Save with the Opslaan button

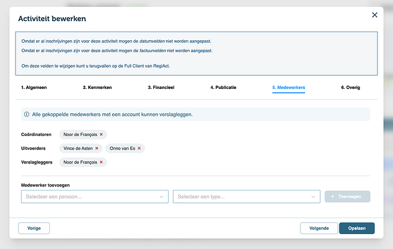(357, 228)
